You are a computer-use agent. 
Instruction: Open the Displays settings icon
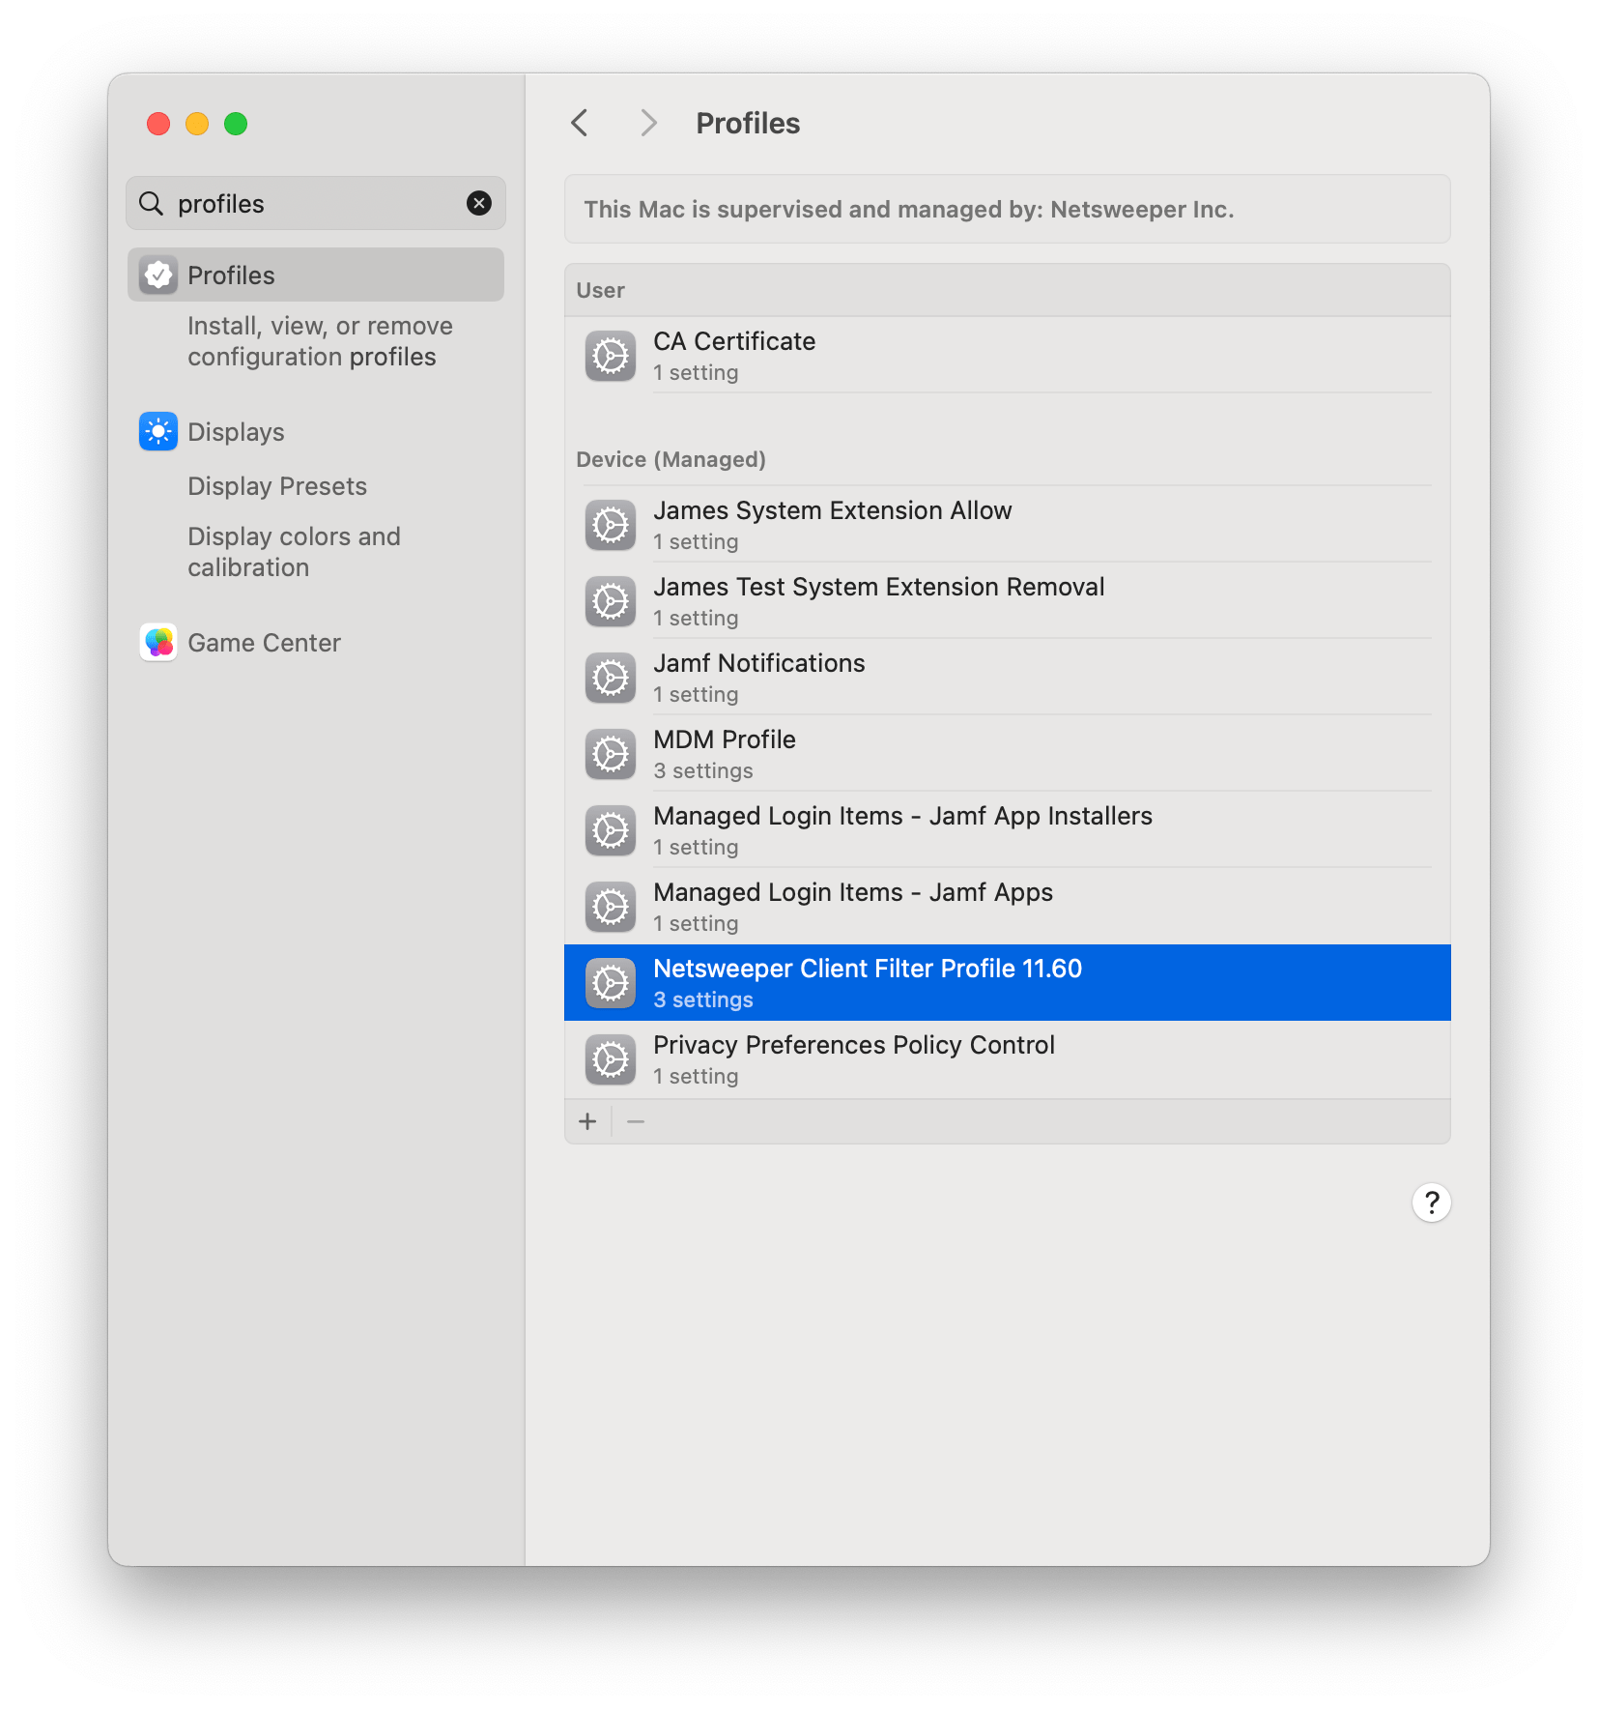158,431
